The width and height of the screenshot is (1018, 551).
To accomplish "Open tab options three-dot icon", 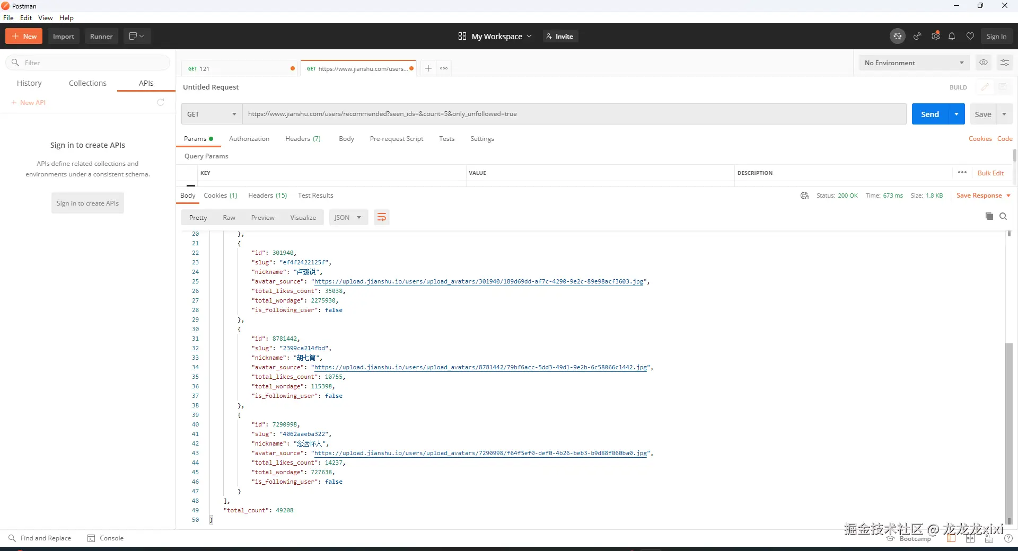I will coord(444,68).
